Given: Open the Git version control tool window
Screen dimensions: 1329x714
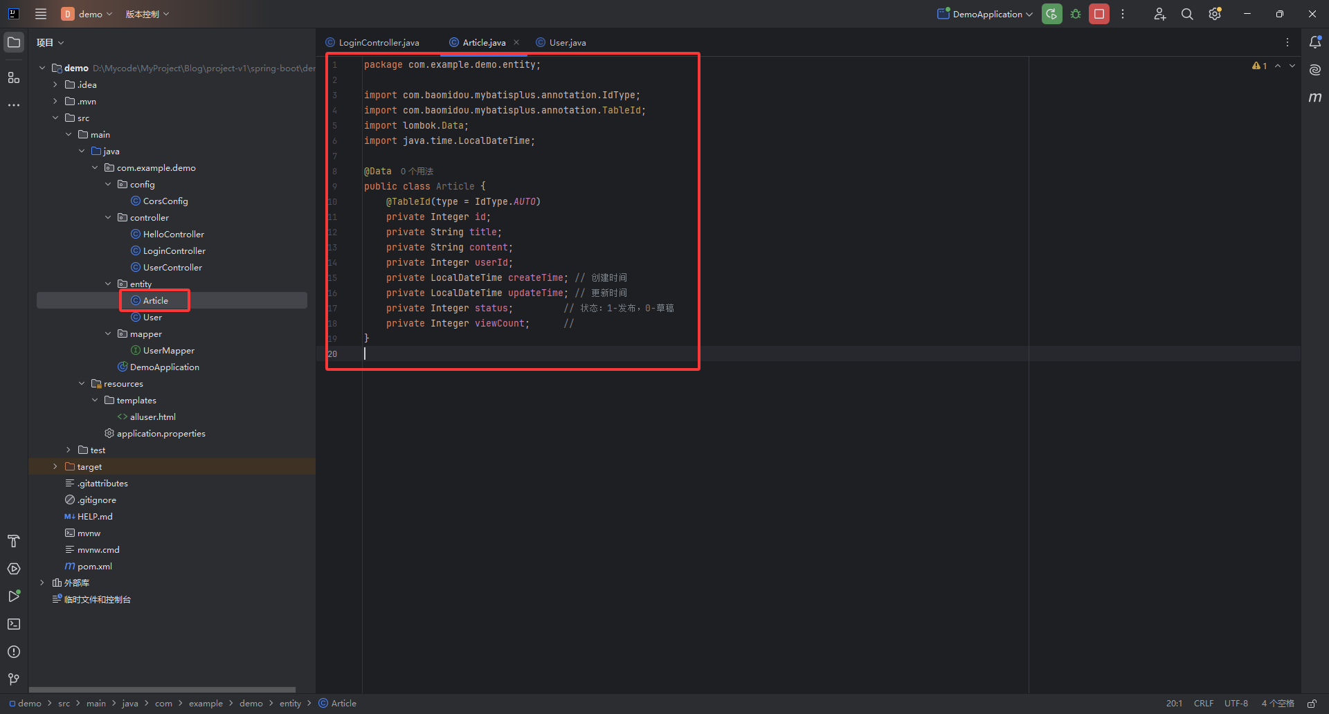Looking at the screenshot, I should tap(14, 679).
